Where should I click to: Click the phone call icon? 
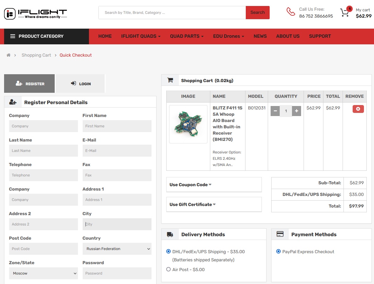pos(290,12)
